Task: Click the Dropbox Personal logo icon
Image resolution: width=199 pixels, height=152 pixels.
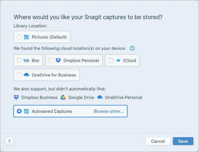Action: [x=59, y=60]
